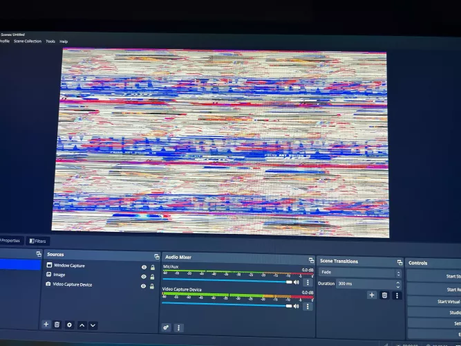This screenshot has height=346, width=461.
Task: Open source properties using the gear icon
Action: point(69,325)
